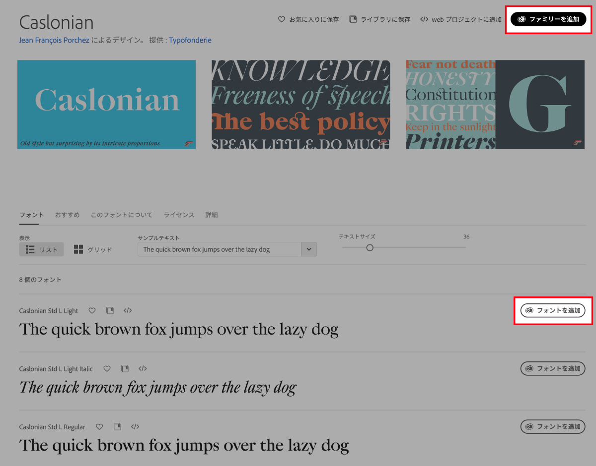Open the ライセンス tab
The height and width of the screenshot is (466, 596).
pyautogui.click(x=179, y=215)
